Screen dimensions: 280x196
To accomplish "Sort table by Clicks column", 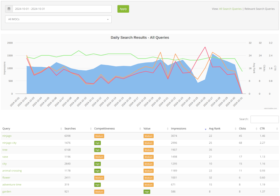I will pyautogui.click(x=242, y=129).
